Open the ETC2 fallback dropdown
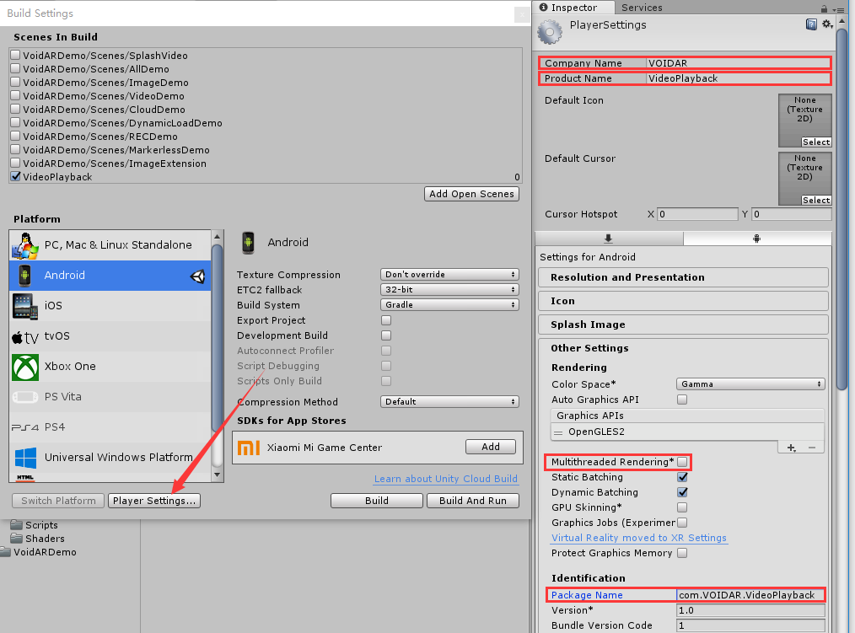 (449, 289)
